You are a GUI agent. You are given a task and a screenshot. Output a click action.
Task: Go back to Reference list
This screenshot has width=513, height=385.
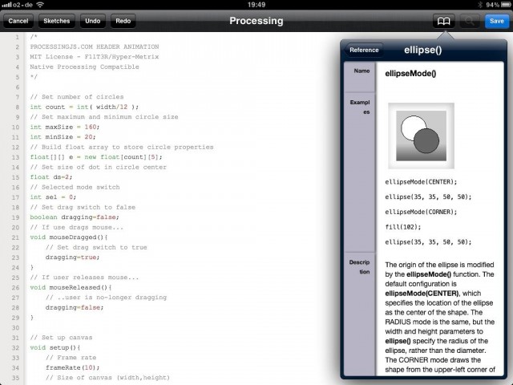tap(364, 50)
